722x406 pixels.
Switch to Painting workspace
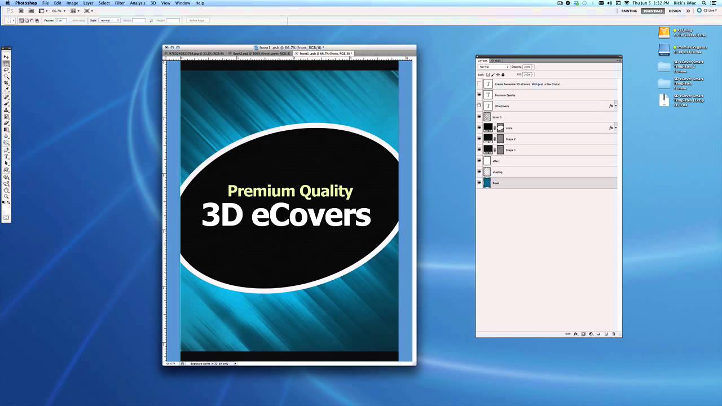point(629,11)
